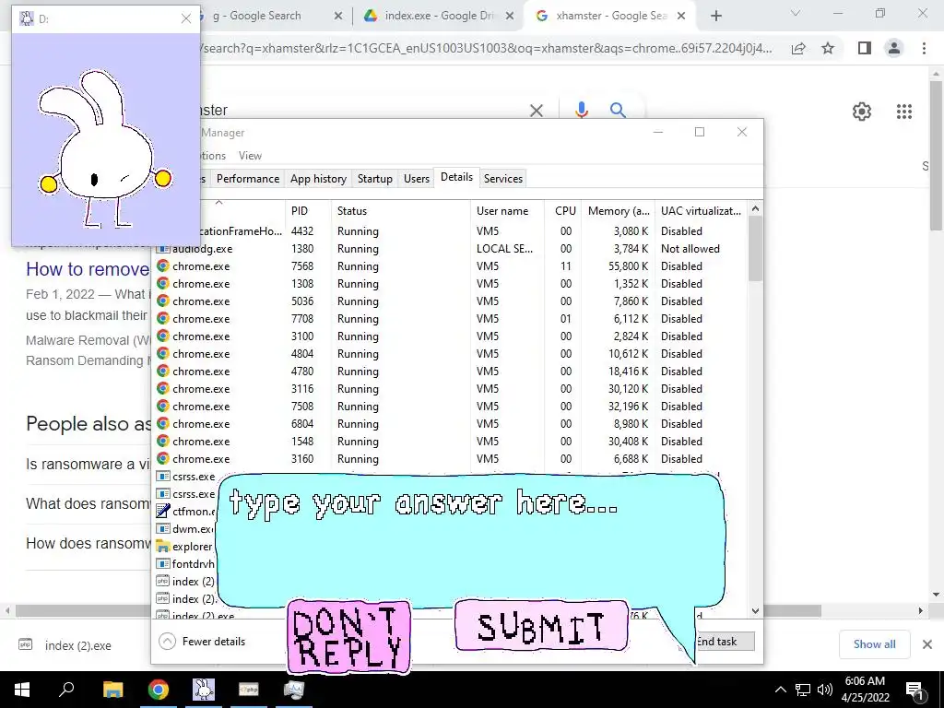944x708 pixels.
Task: Click chrome icon on PID 4804 row
Action: (162, 353)
